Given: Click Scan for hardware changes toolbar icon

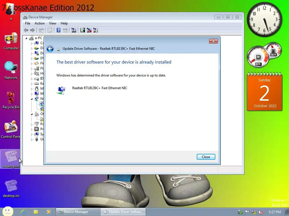Looking at the screenshot, I should pos(74,30).
